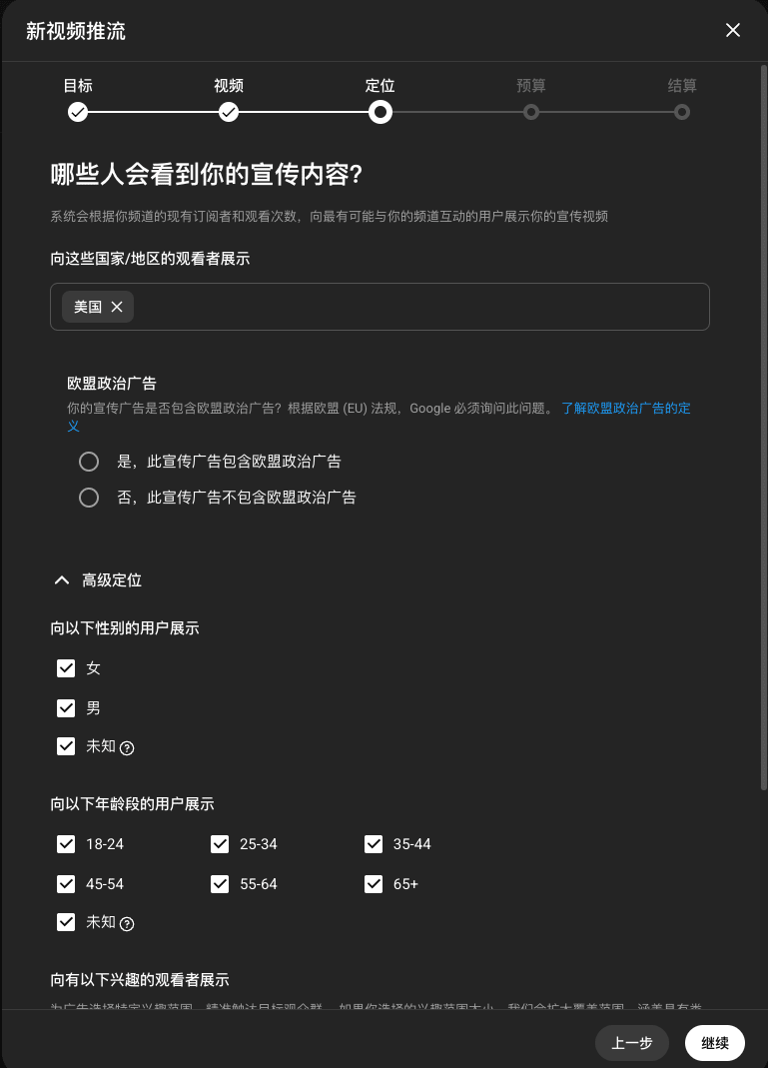
Task: Click the 继续 button
Action: (714, 1042)
